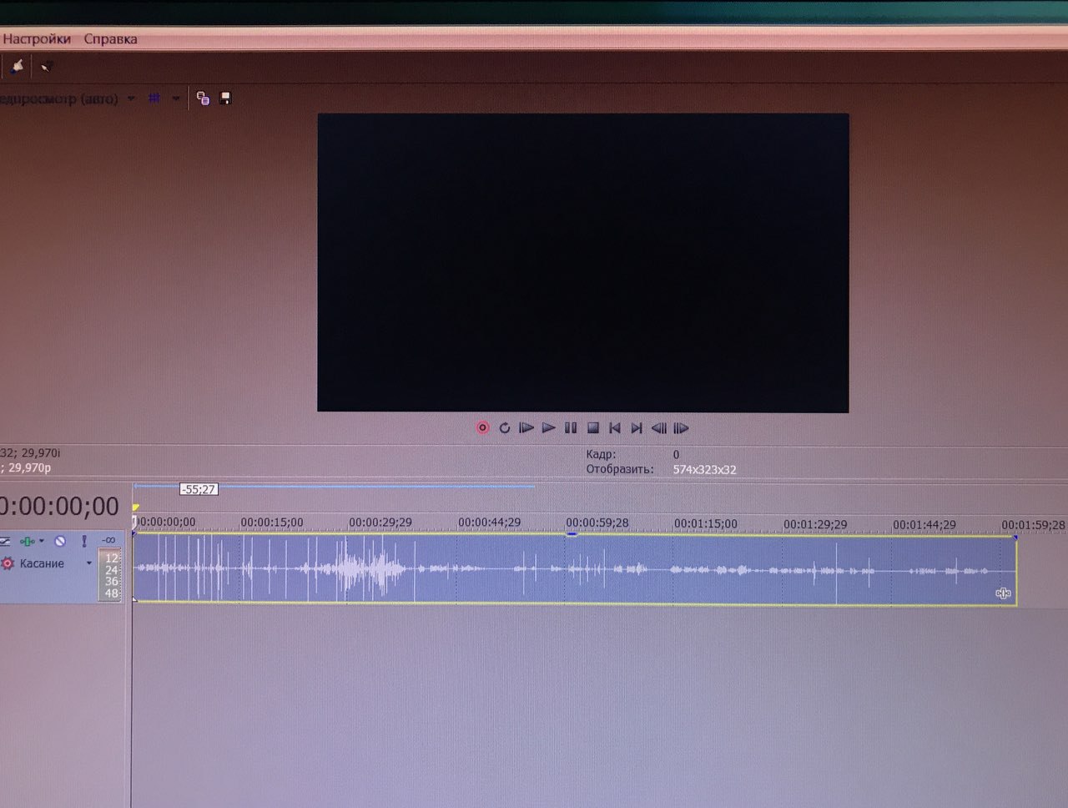Expand the overlays dropdown arrow beside grid
The image size is (1068, 808).
pyautogui.click(x=176, y=98)
